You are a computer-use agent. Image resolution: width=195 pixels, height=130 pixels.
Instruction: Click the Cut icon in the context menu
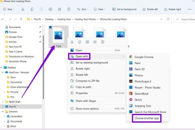pos(72,42)
